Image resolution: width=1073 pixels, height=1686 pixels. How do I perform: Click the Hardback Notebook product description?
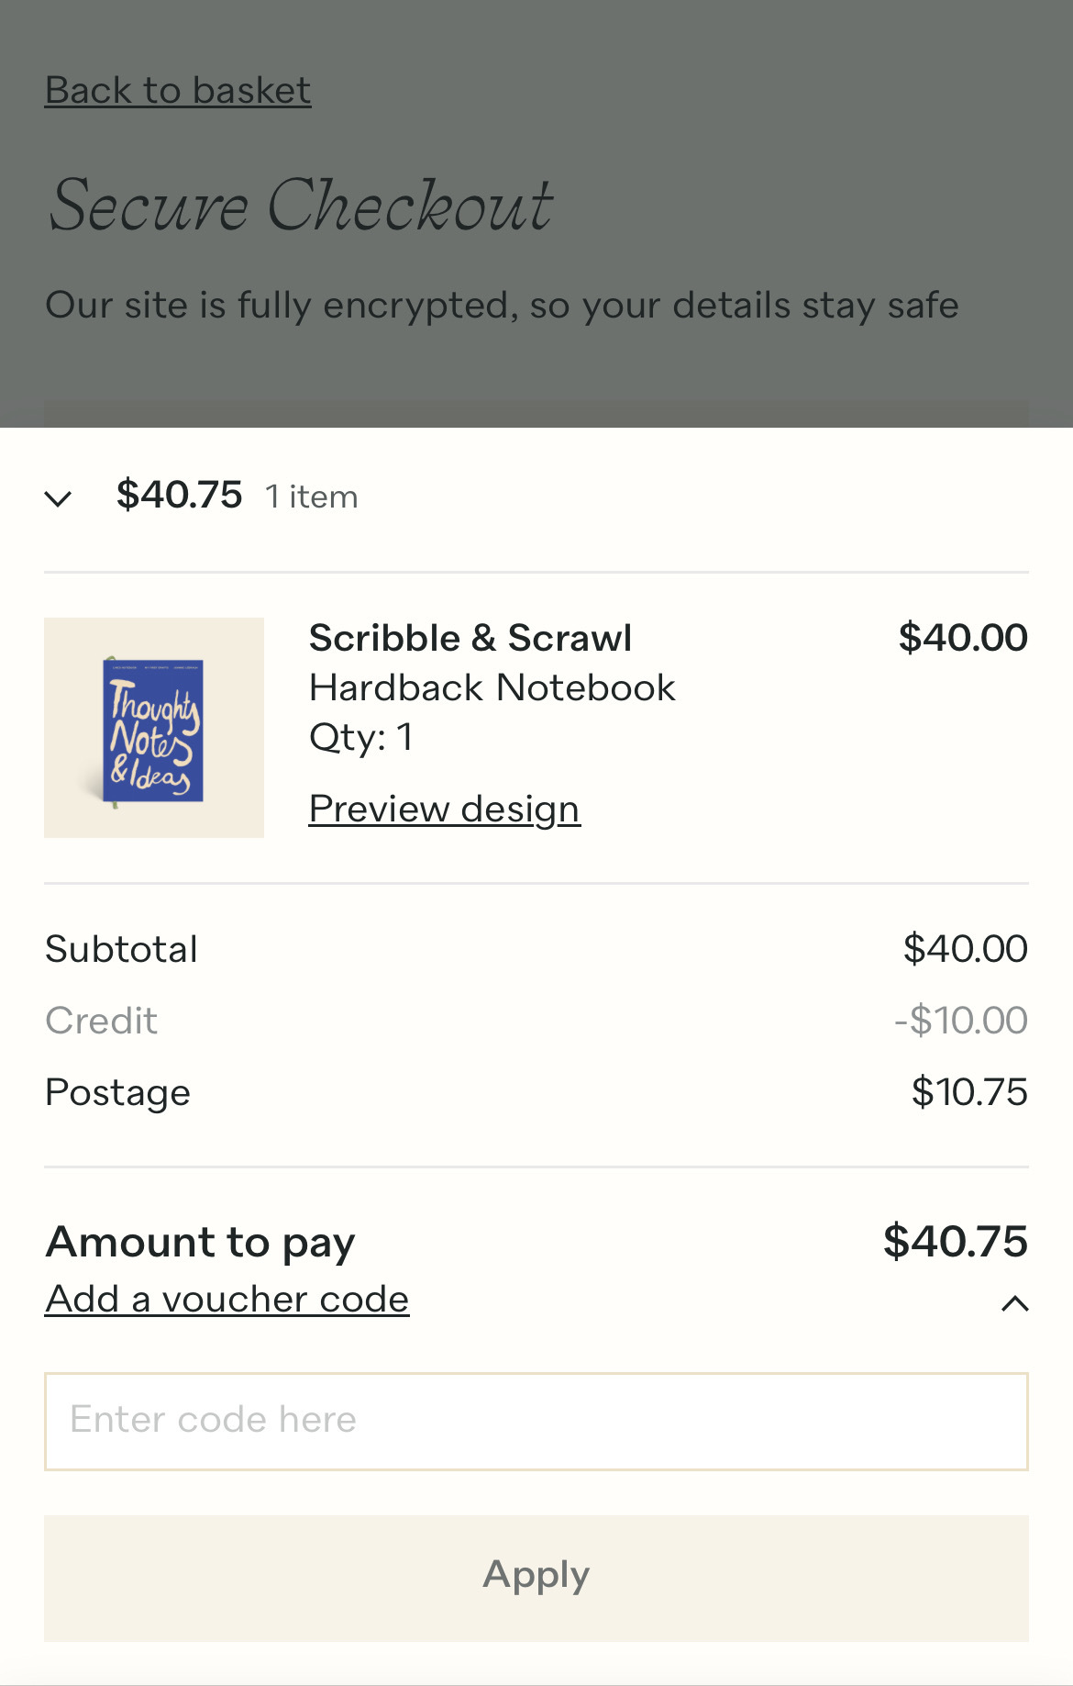click(x=492, y=687)
